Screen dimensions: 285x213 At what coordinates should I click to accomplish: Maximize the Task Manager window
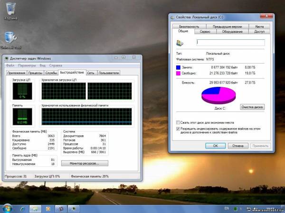click(123, 57)
